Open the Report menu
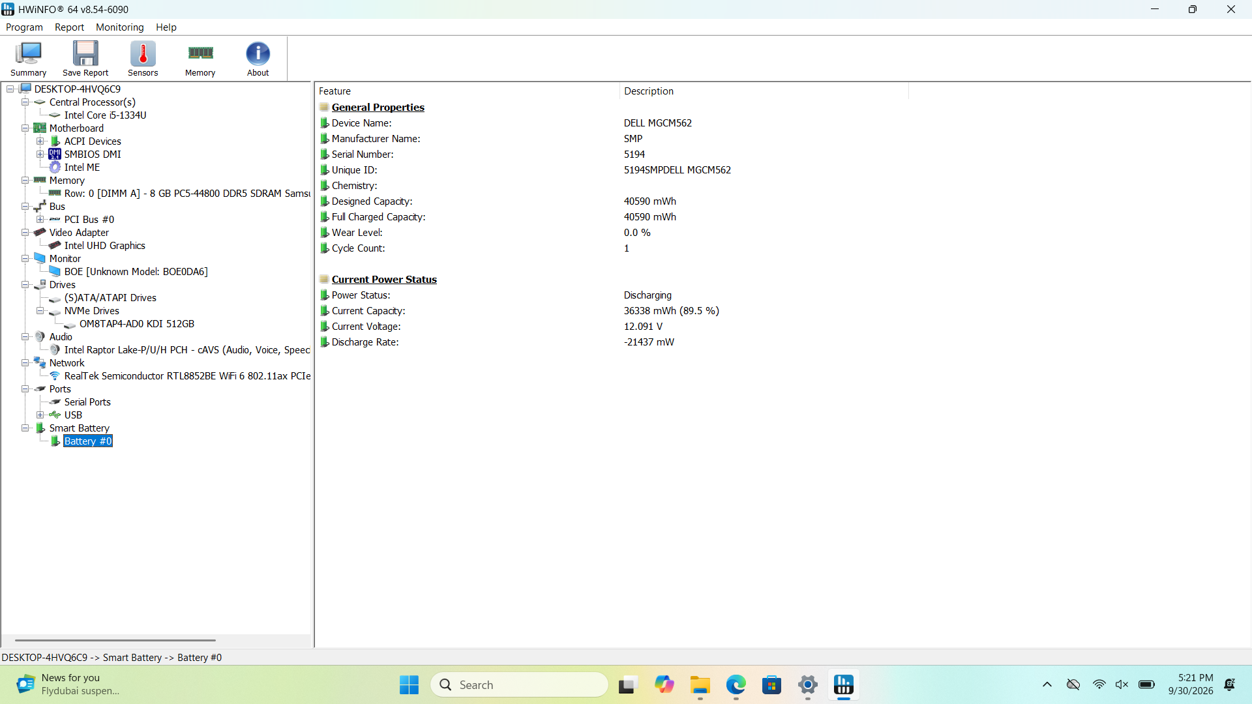Image resolution: width=1252 pixels, height=704 pixels. (69, 27)
